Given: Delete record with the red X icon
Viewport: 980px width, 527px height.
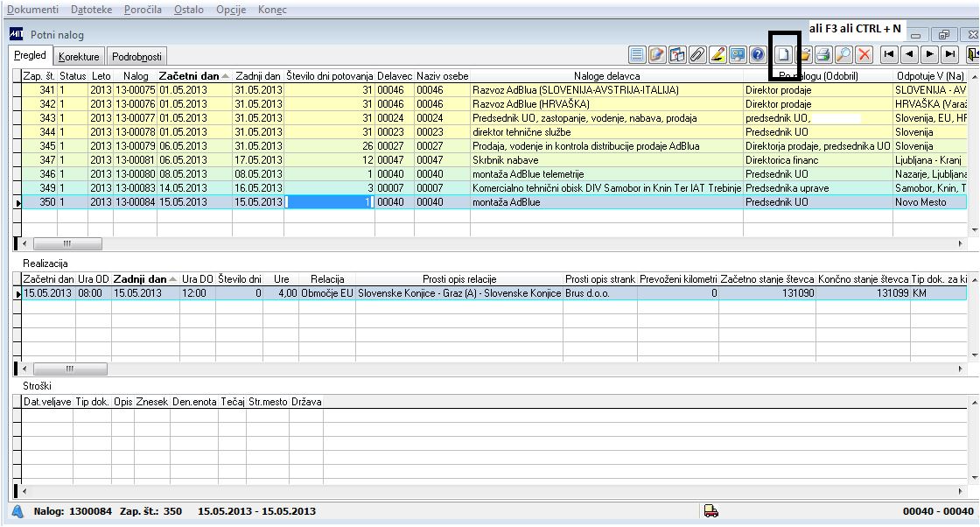Looking at the screenshot, I should [864, 55].
